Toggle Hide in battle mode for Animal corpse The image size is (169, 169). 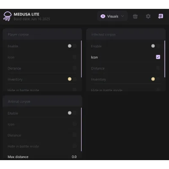point(75,146)
